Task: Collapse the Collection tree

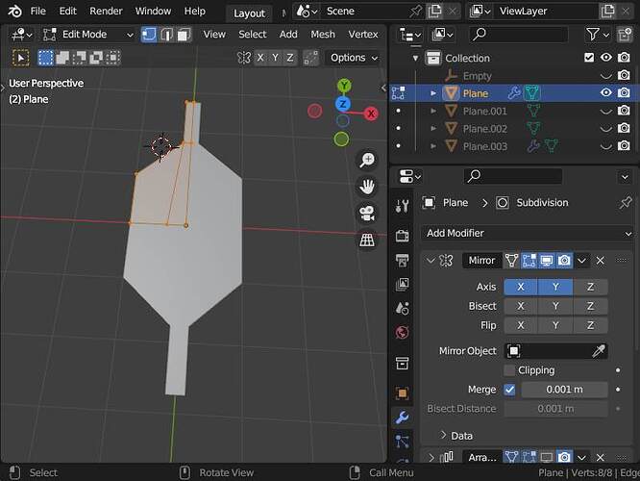Action: pos(415,58)
